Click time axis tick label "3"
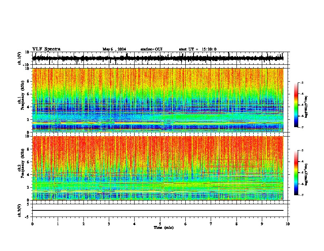324x251 pixels. point(109,224)
